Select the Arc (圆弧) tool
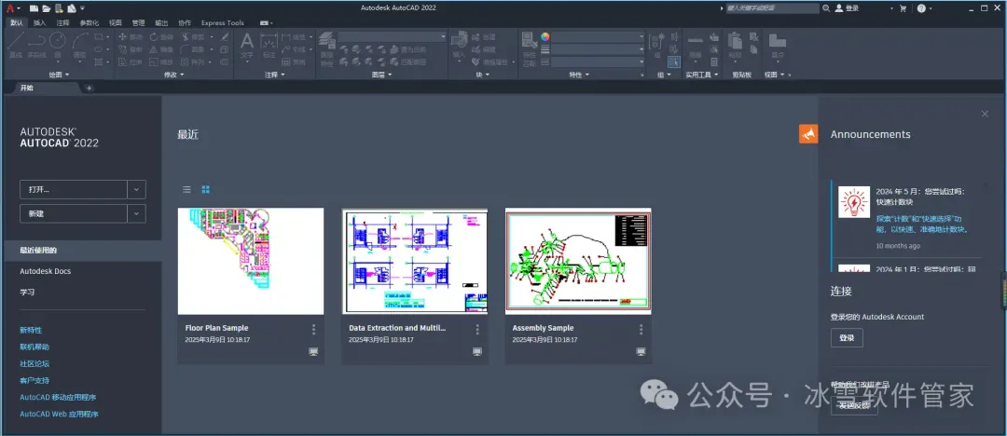 pos(79,45)
